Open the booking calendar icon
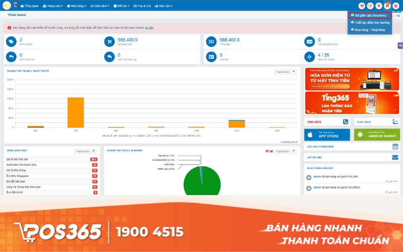Screen dimensions: 403x252 (395, 147)
